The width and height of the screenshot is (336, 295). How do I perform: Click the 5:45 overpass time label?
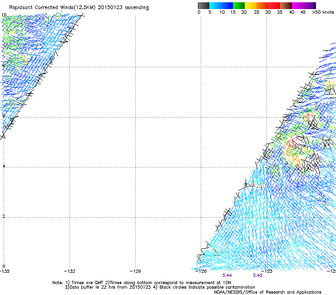point(257,275)
